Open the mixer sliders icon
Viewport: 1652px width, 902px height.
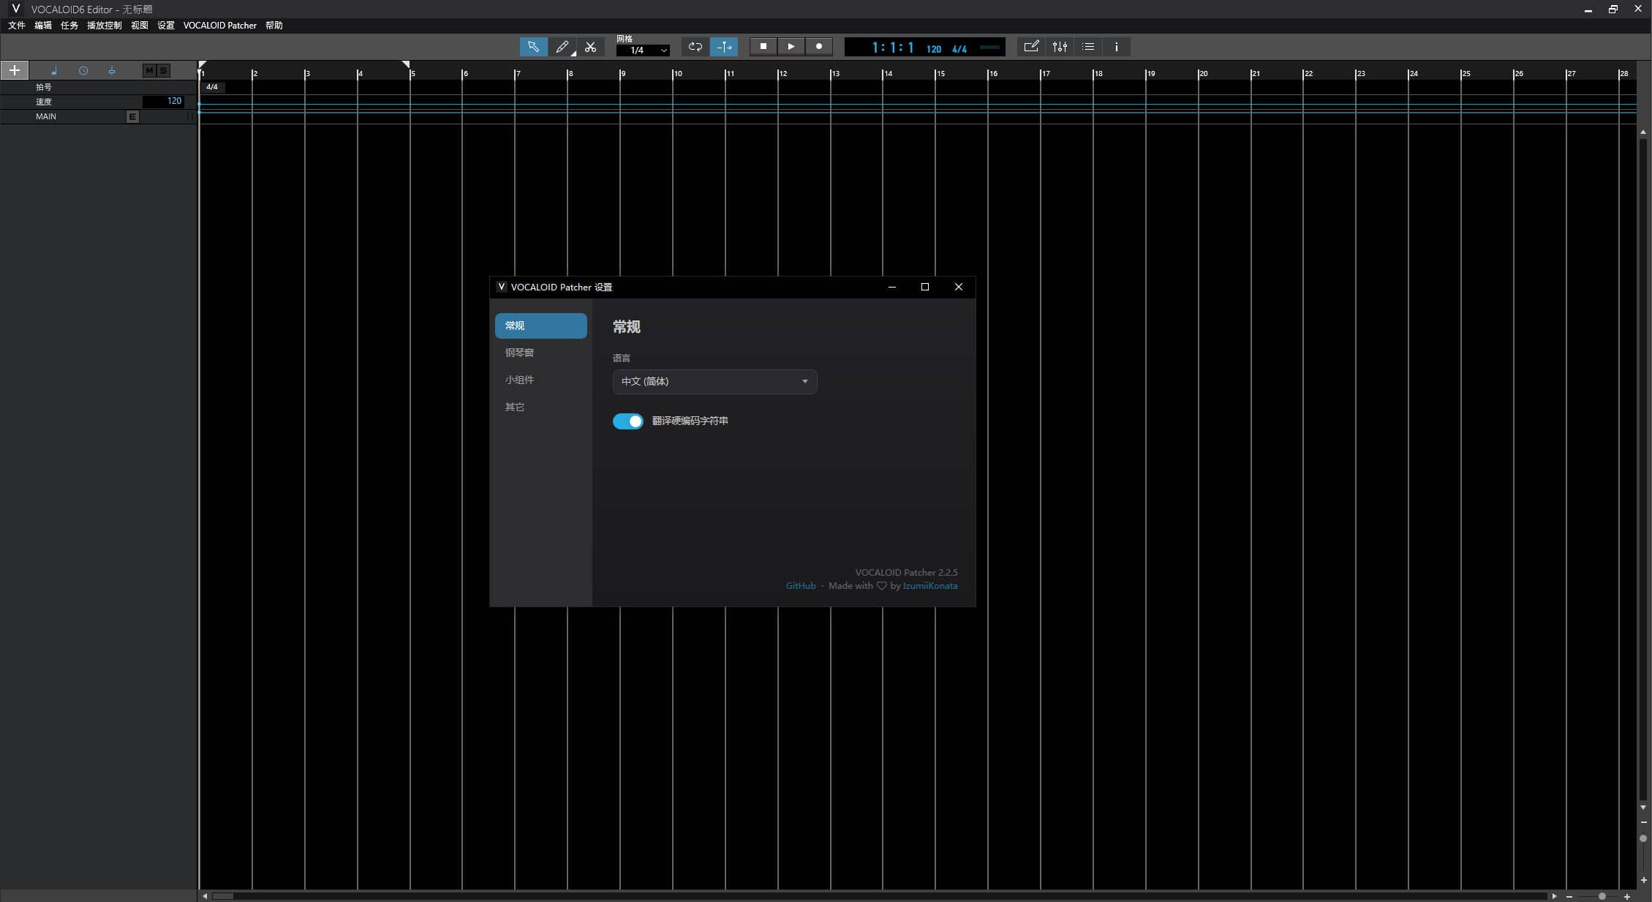pyautogui.click(x=1060, y=47)
